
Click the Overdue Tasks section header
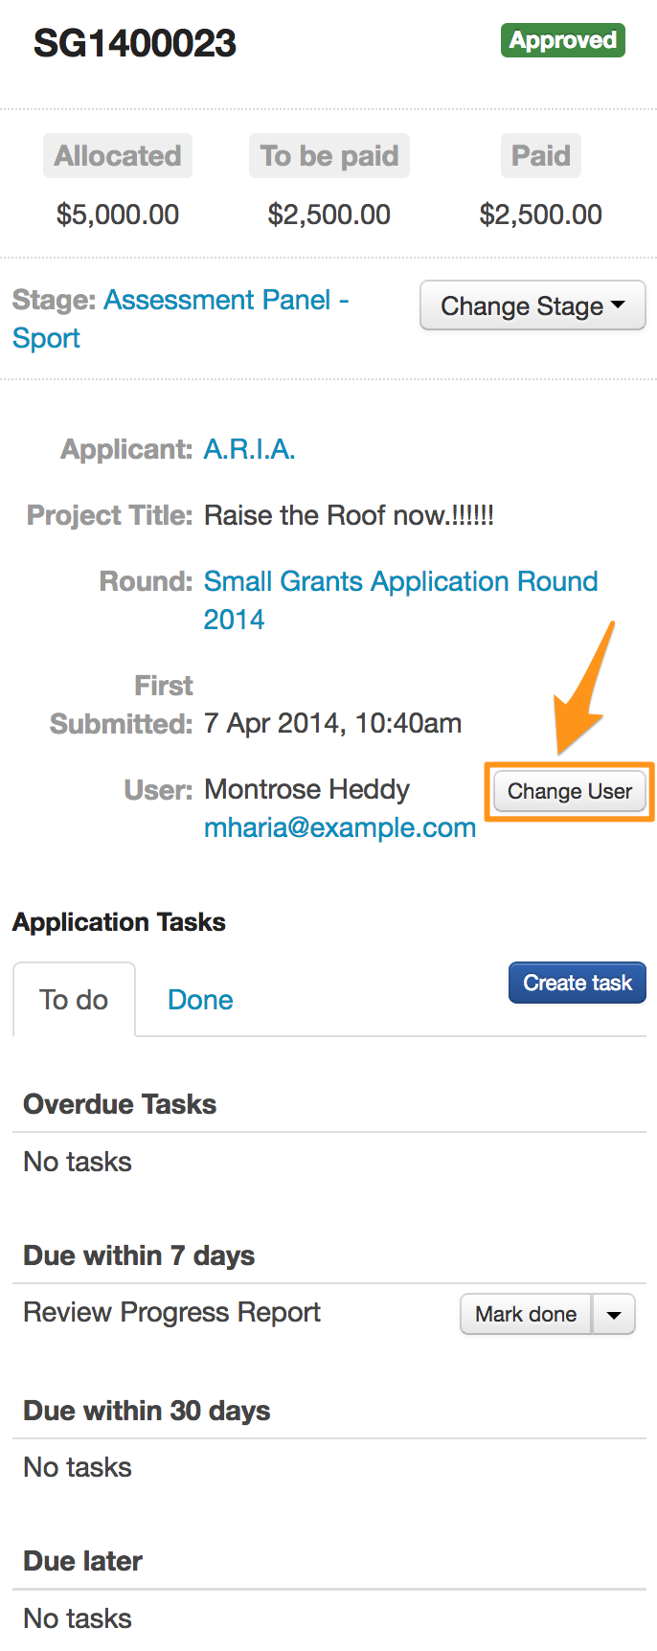(120, 1104)
